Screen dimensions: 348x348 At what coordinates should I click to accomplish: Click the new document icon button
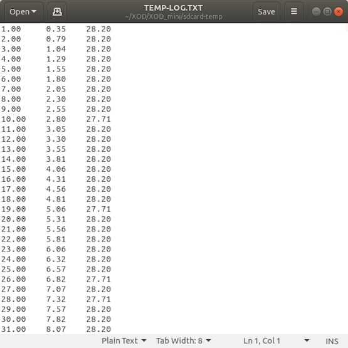(x=57, y=11)
